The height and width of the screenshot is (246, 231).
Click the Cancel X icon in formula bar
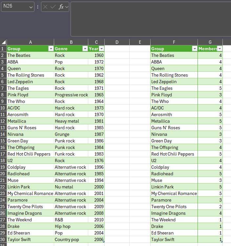coord(45,7)
